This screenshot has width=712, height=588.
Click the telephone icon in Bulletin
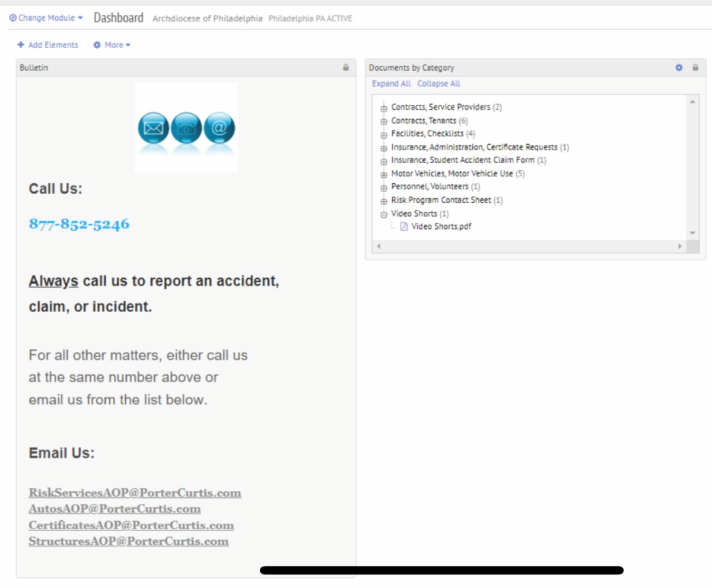pos(186,128)
